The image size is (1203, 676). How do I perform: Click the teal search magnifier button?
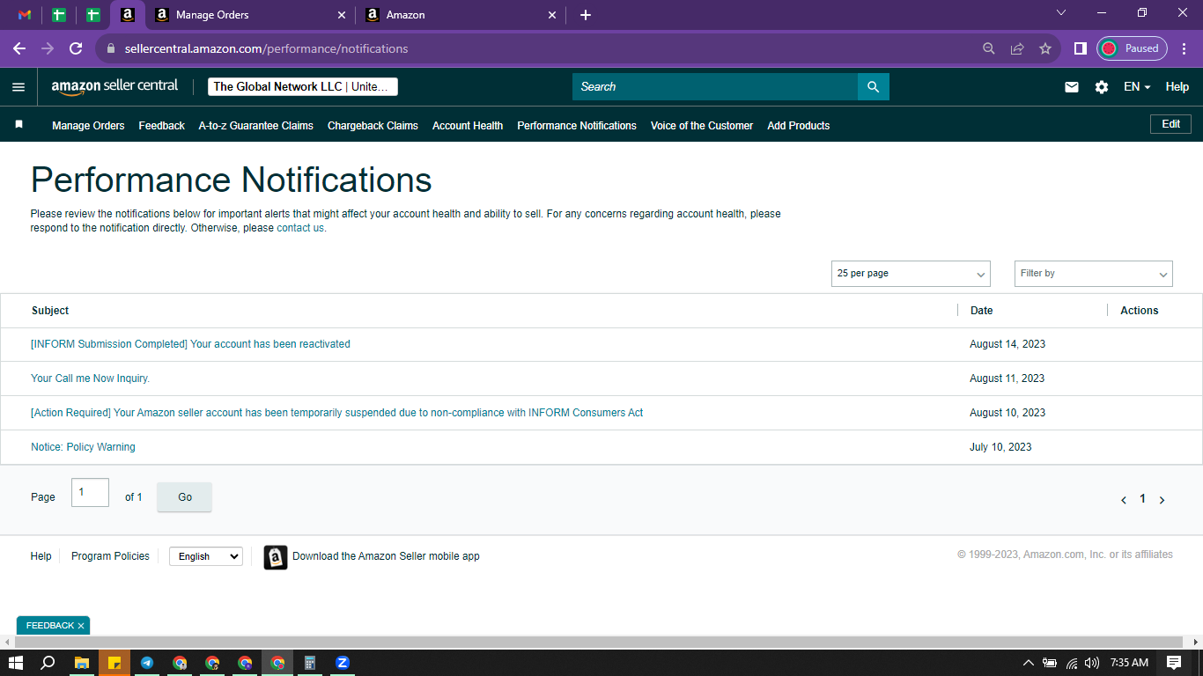(x=874, y=86)
